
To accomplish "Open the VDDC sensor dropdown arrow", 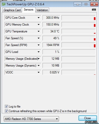I will click(38, 72).
